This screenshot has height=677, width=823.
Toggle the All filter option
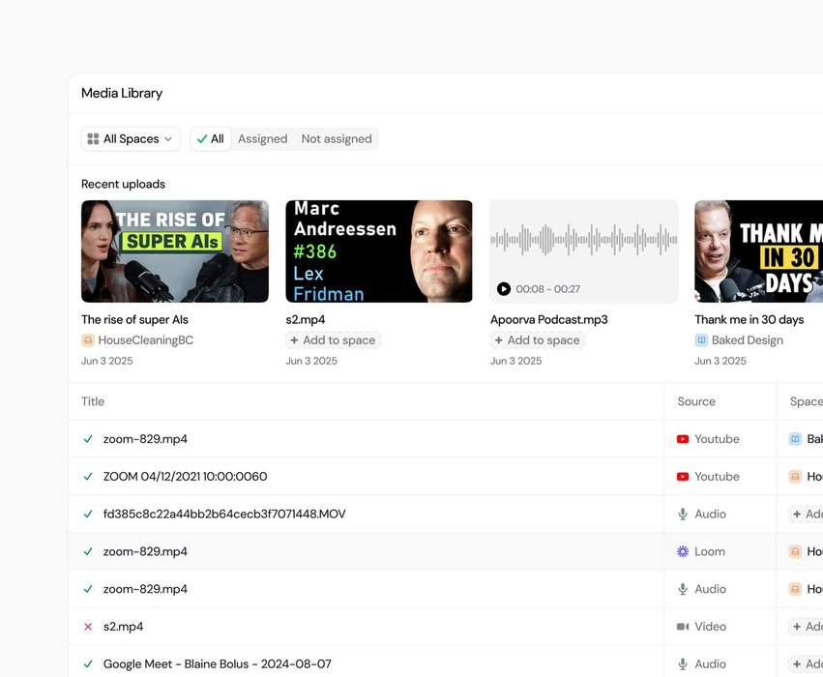pos(210,139)
